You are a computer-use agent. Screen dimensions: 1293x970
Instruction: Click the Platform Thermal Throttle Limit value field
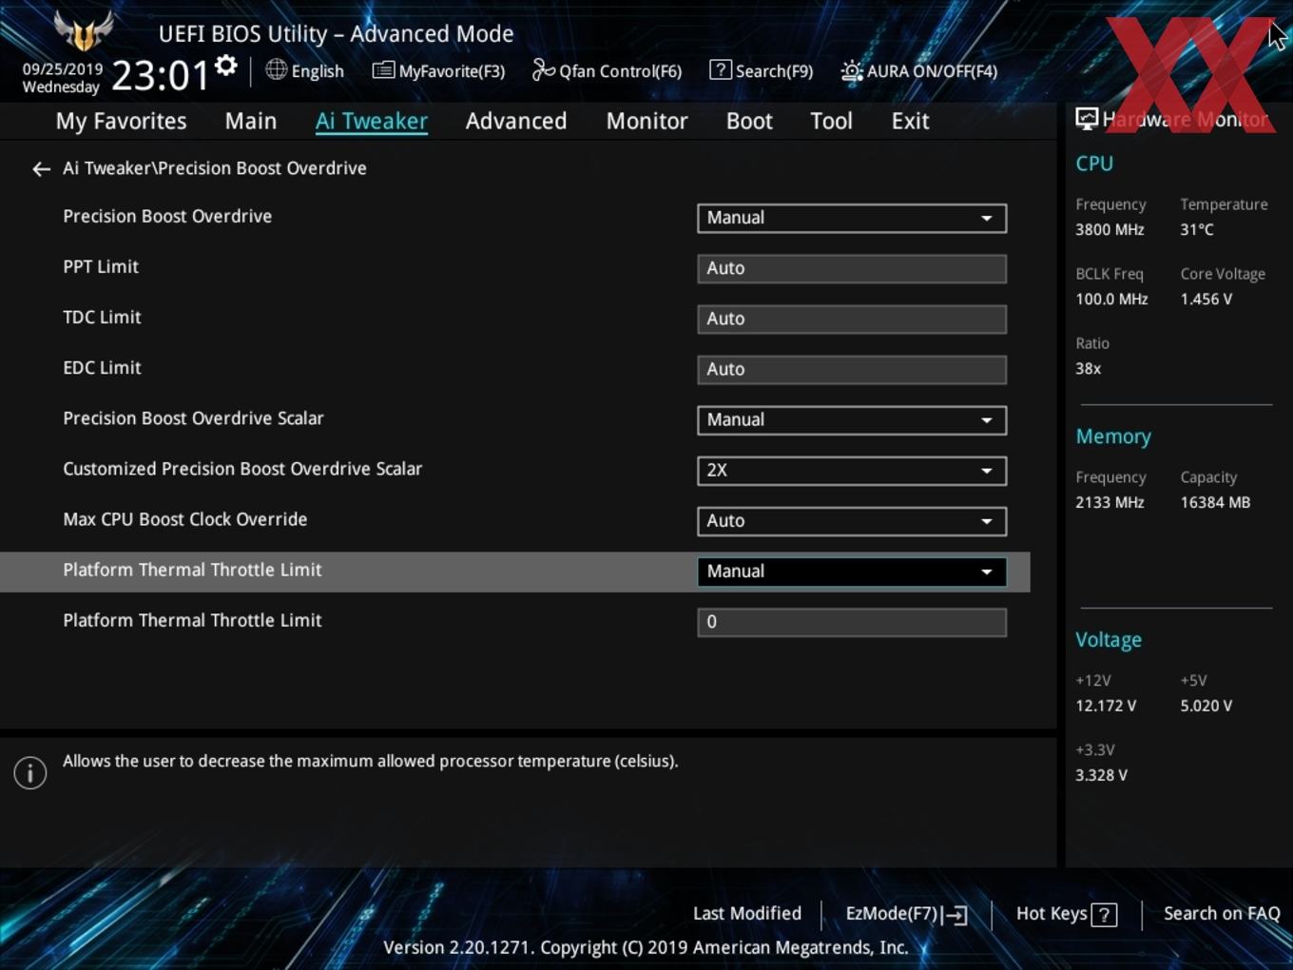[x=852, y=622]
